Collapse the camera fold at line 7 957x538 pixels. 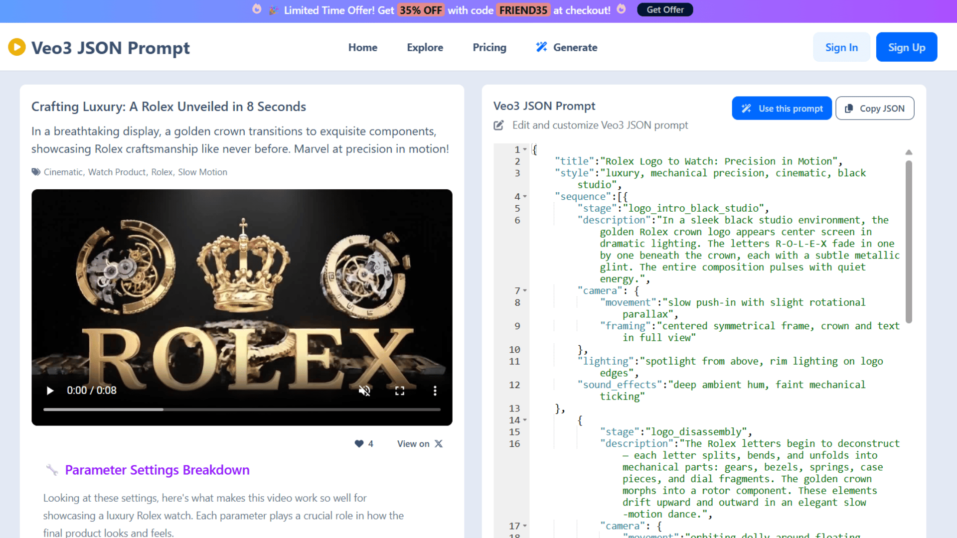pos(525,291)
